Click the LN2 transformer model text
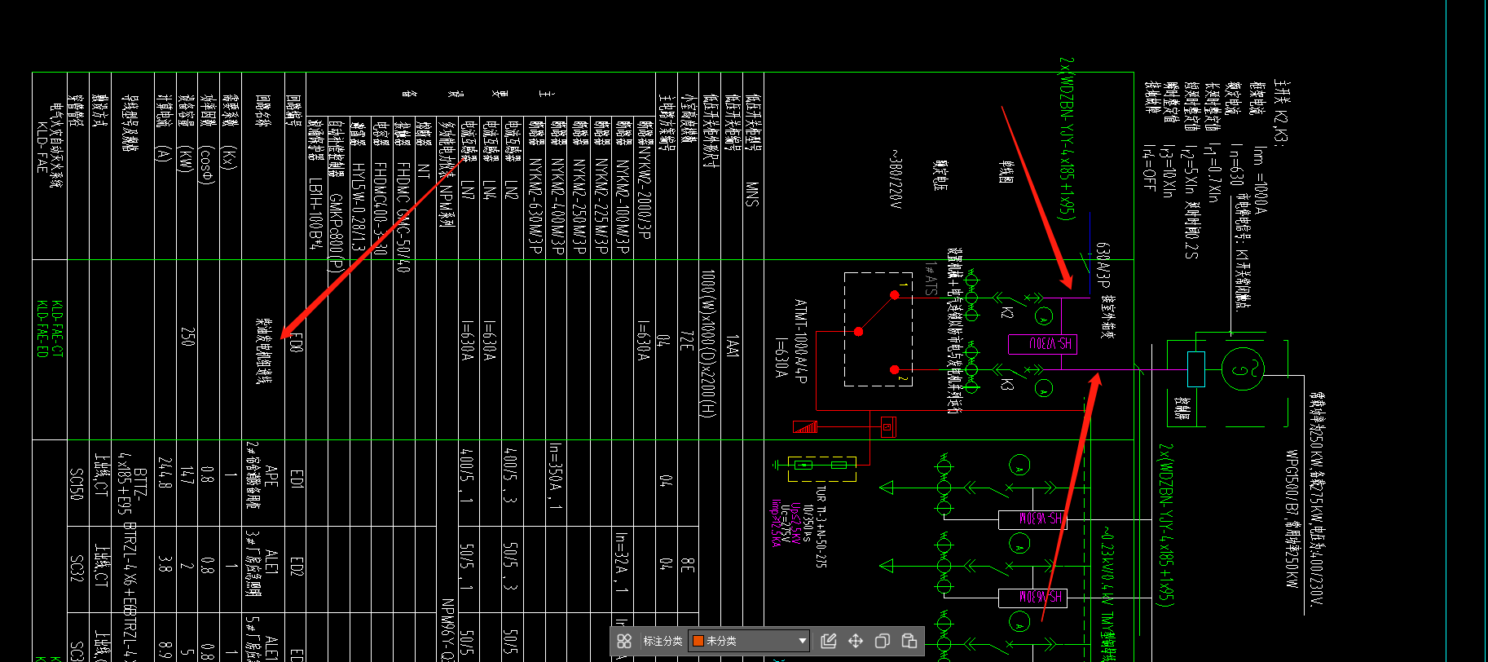This screenshot has width=1488, height=662. pos(511,189)
